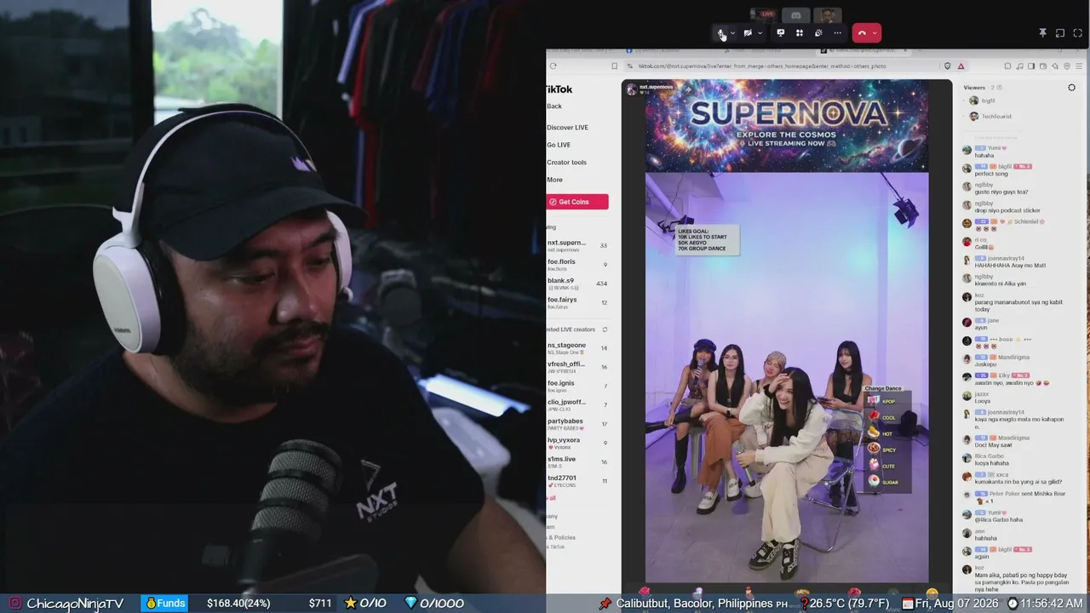The width and height of the screenshot is (1090, 613).
Task: Open Creator tools in sidebar
Action: (566, 163)
